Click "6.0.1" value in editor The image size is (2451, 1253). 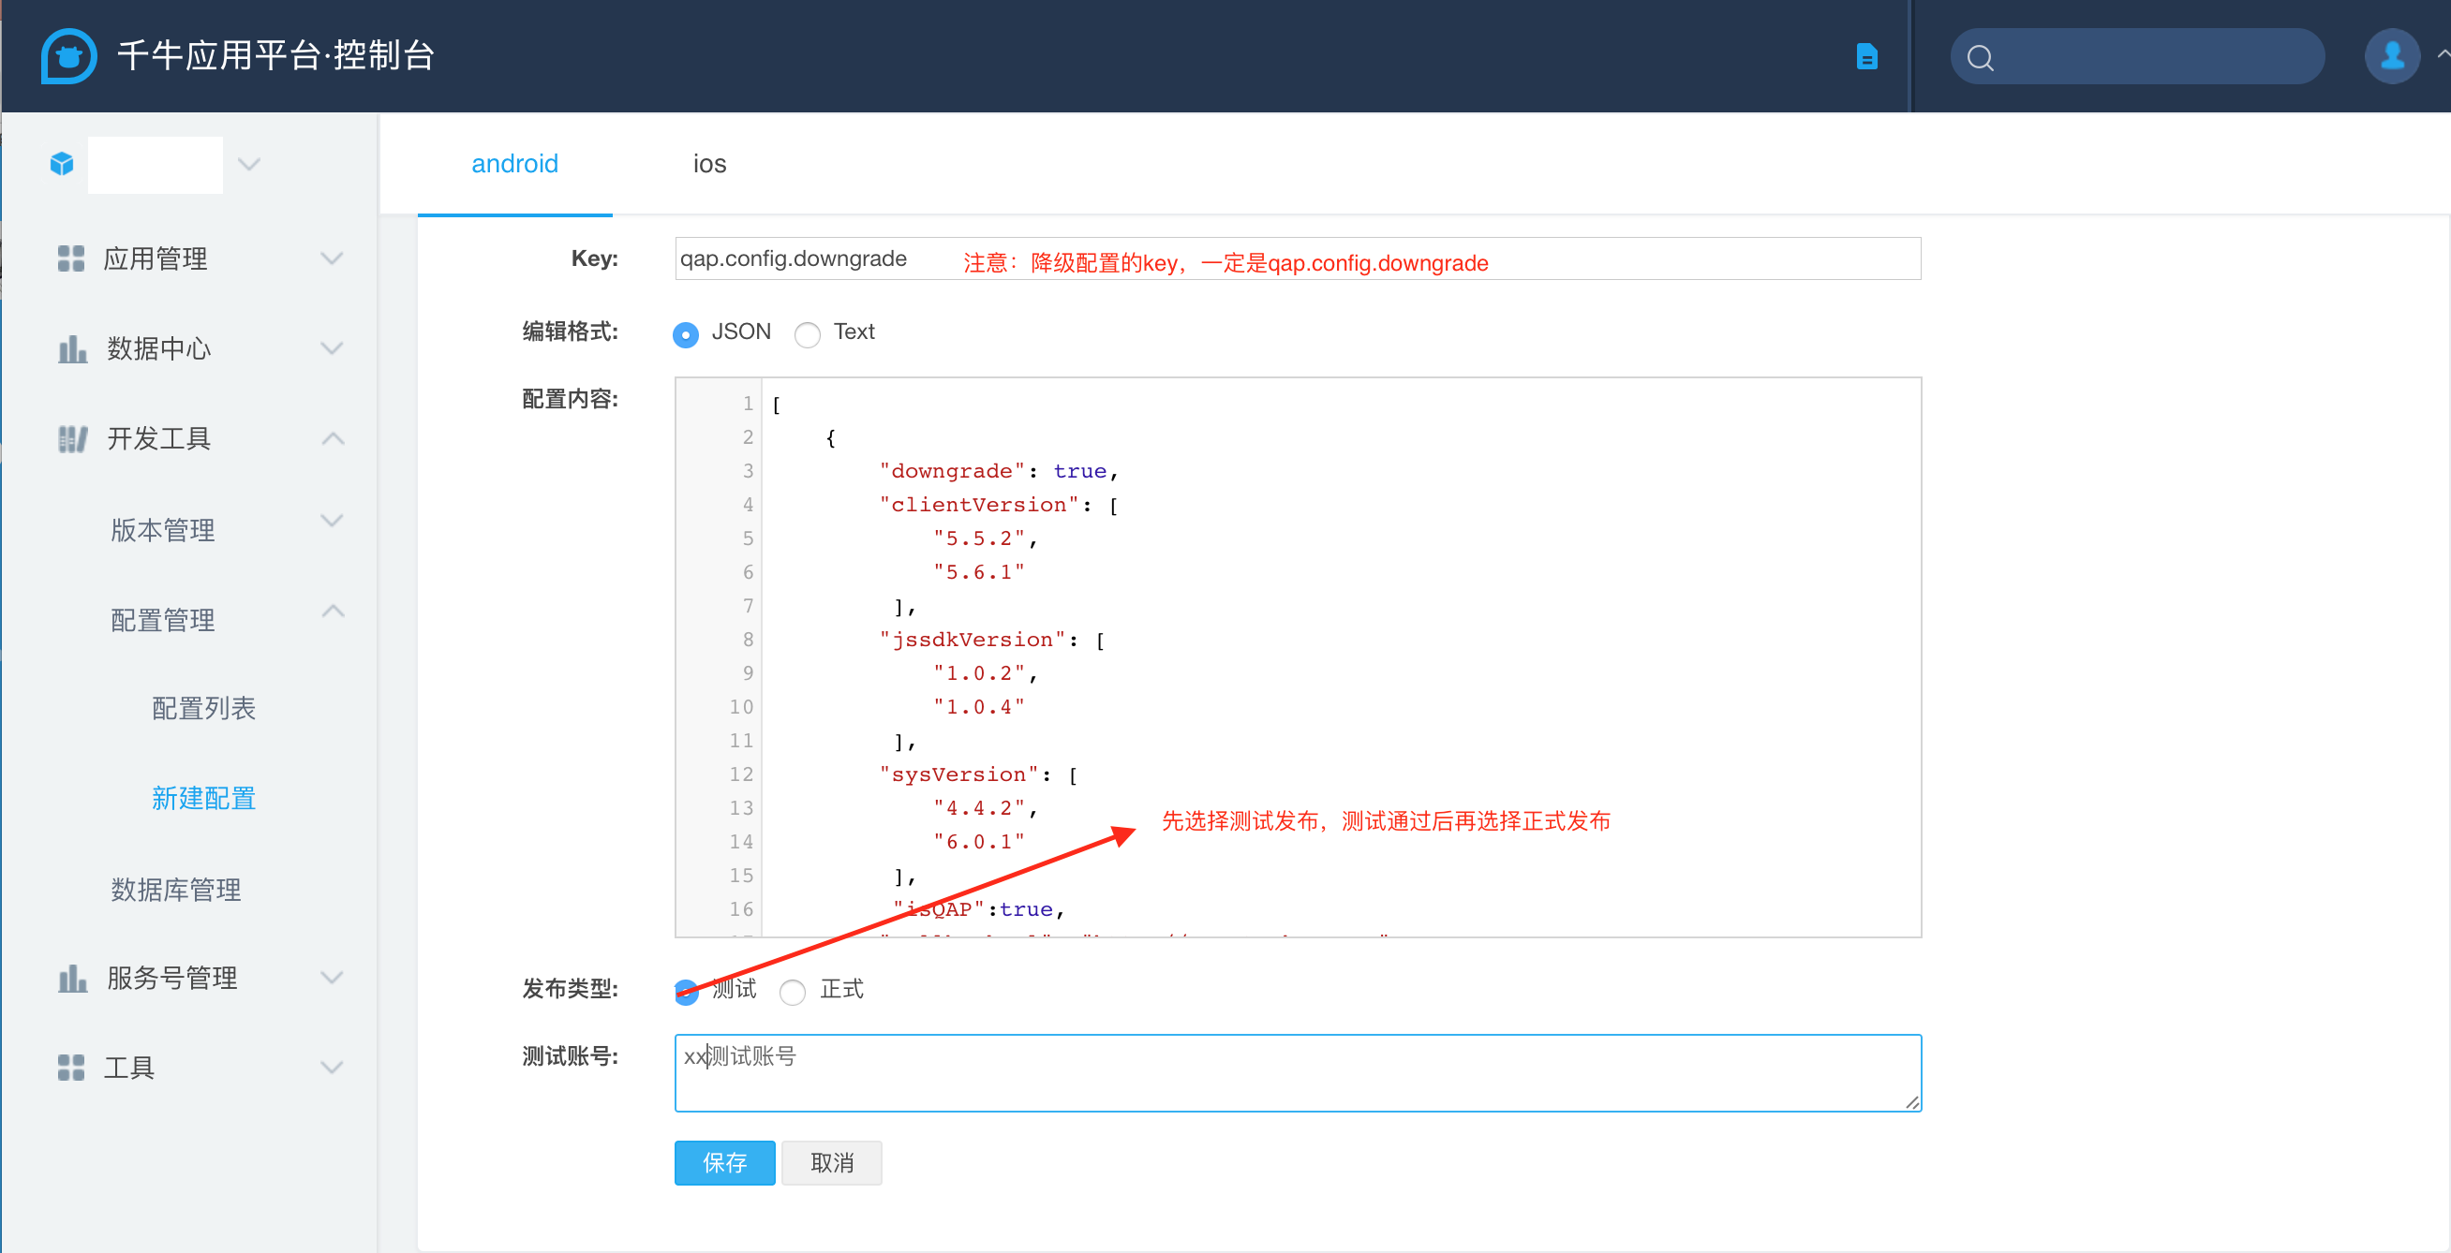[978, 842]
